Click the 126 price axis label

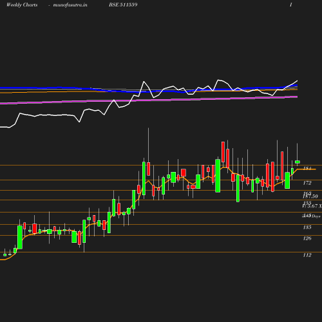tap(307, 238)
